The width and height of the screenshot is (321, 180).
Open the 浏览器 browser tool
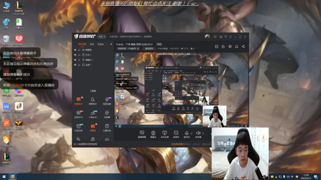[x=107, y=114]
